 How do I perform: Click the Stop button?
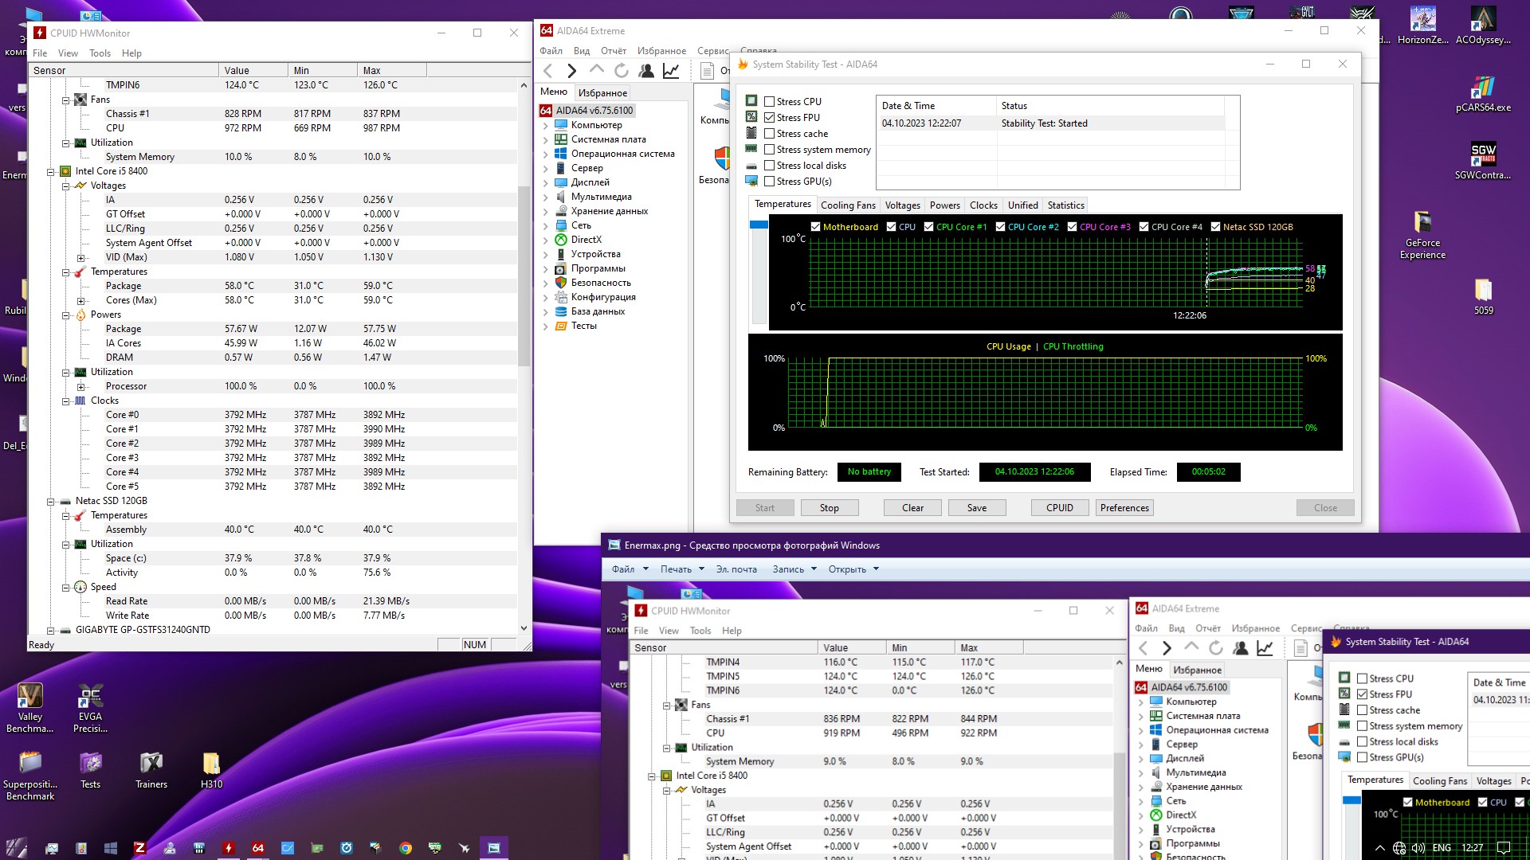click(x=829, y=508)
